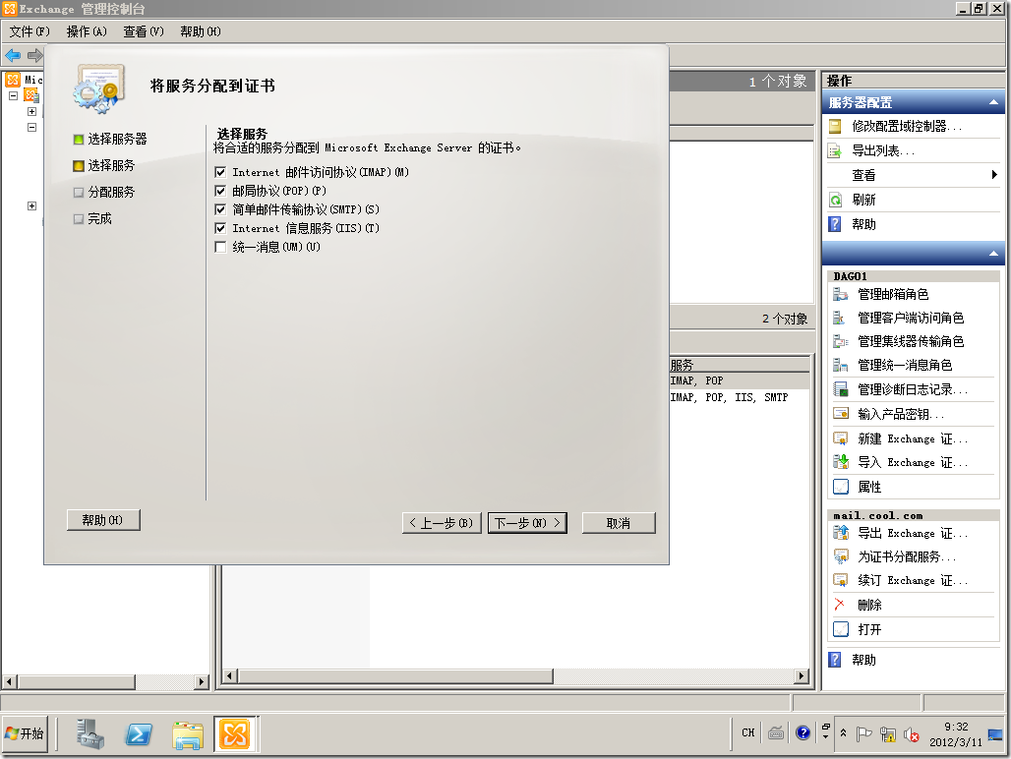Disable the 邮局协议(POP) checkbox
The image size is (1011, 759).
point(220,190)
